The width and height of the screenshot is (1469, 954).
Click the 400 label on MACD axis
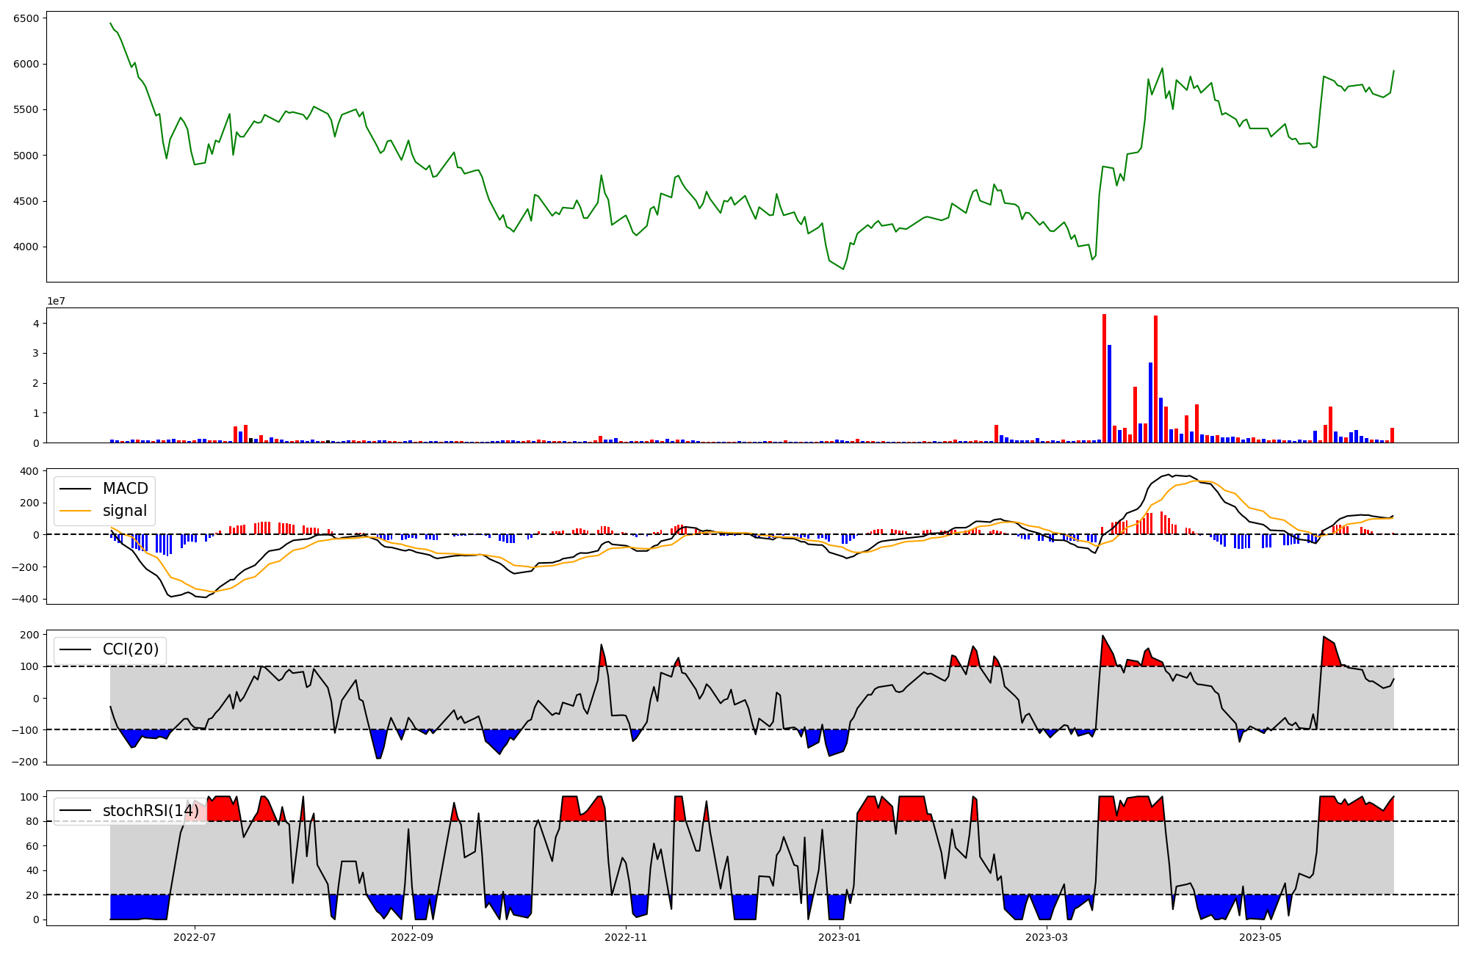[x=29, y=471]
